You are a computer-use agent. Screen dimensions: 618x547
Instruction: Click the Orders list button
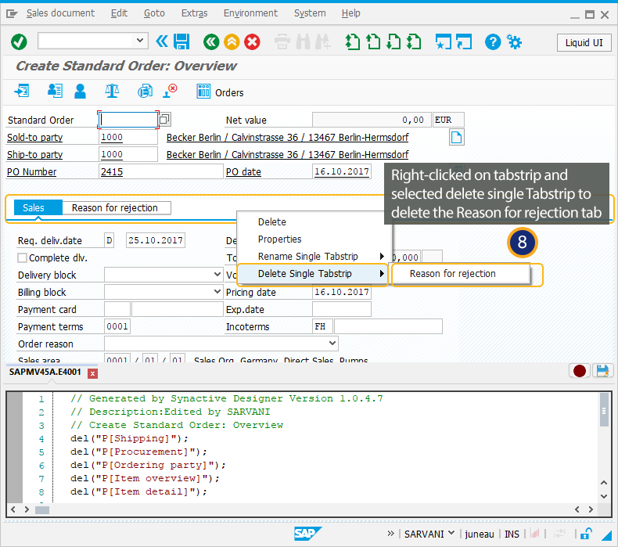[220, 92]
